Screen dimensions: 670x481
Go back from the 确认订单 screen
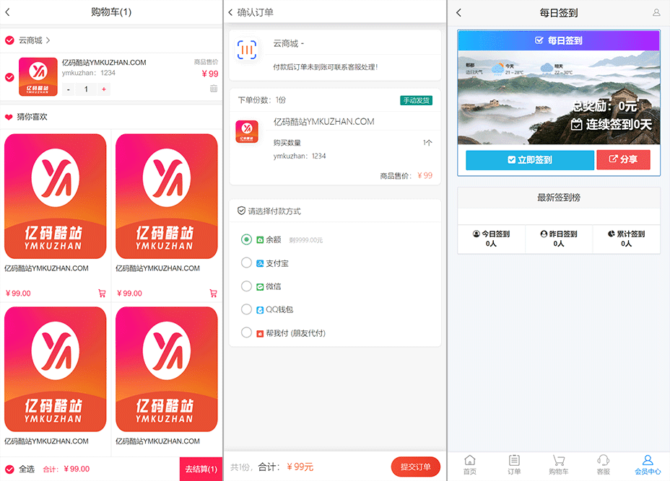tap(230, 13)
